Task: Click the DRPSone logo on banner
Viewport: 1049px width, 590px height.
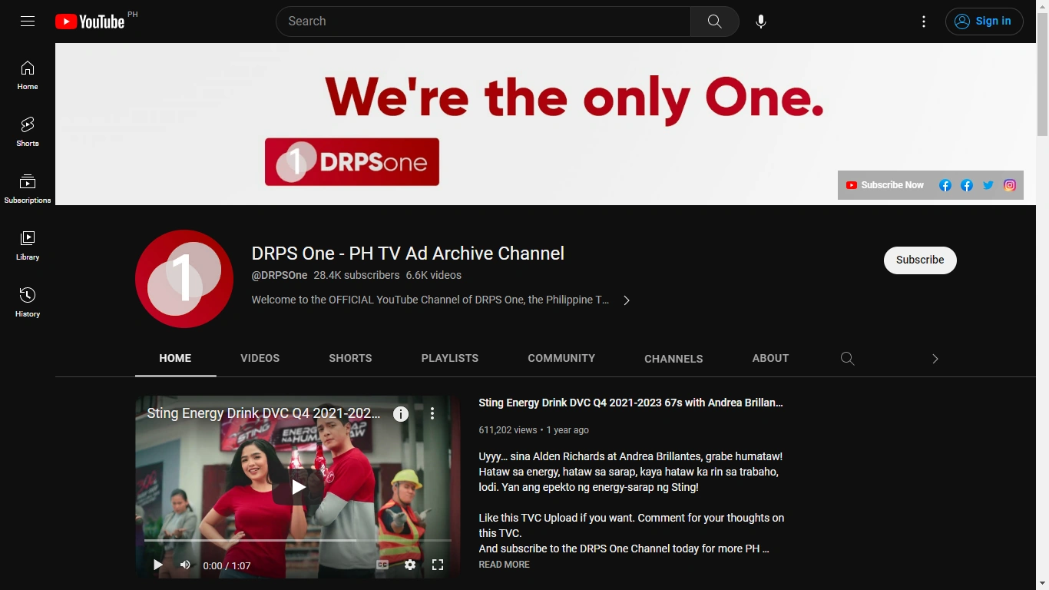Action: pyautogui.click(x=352, y=162)
